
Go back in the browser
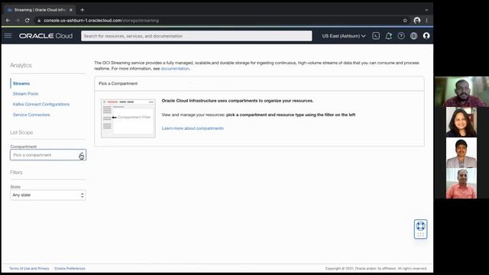(x=8, y=21)
